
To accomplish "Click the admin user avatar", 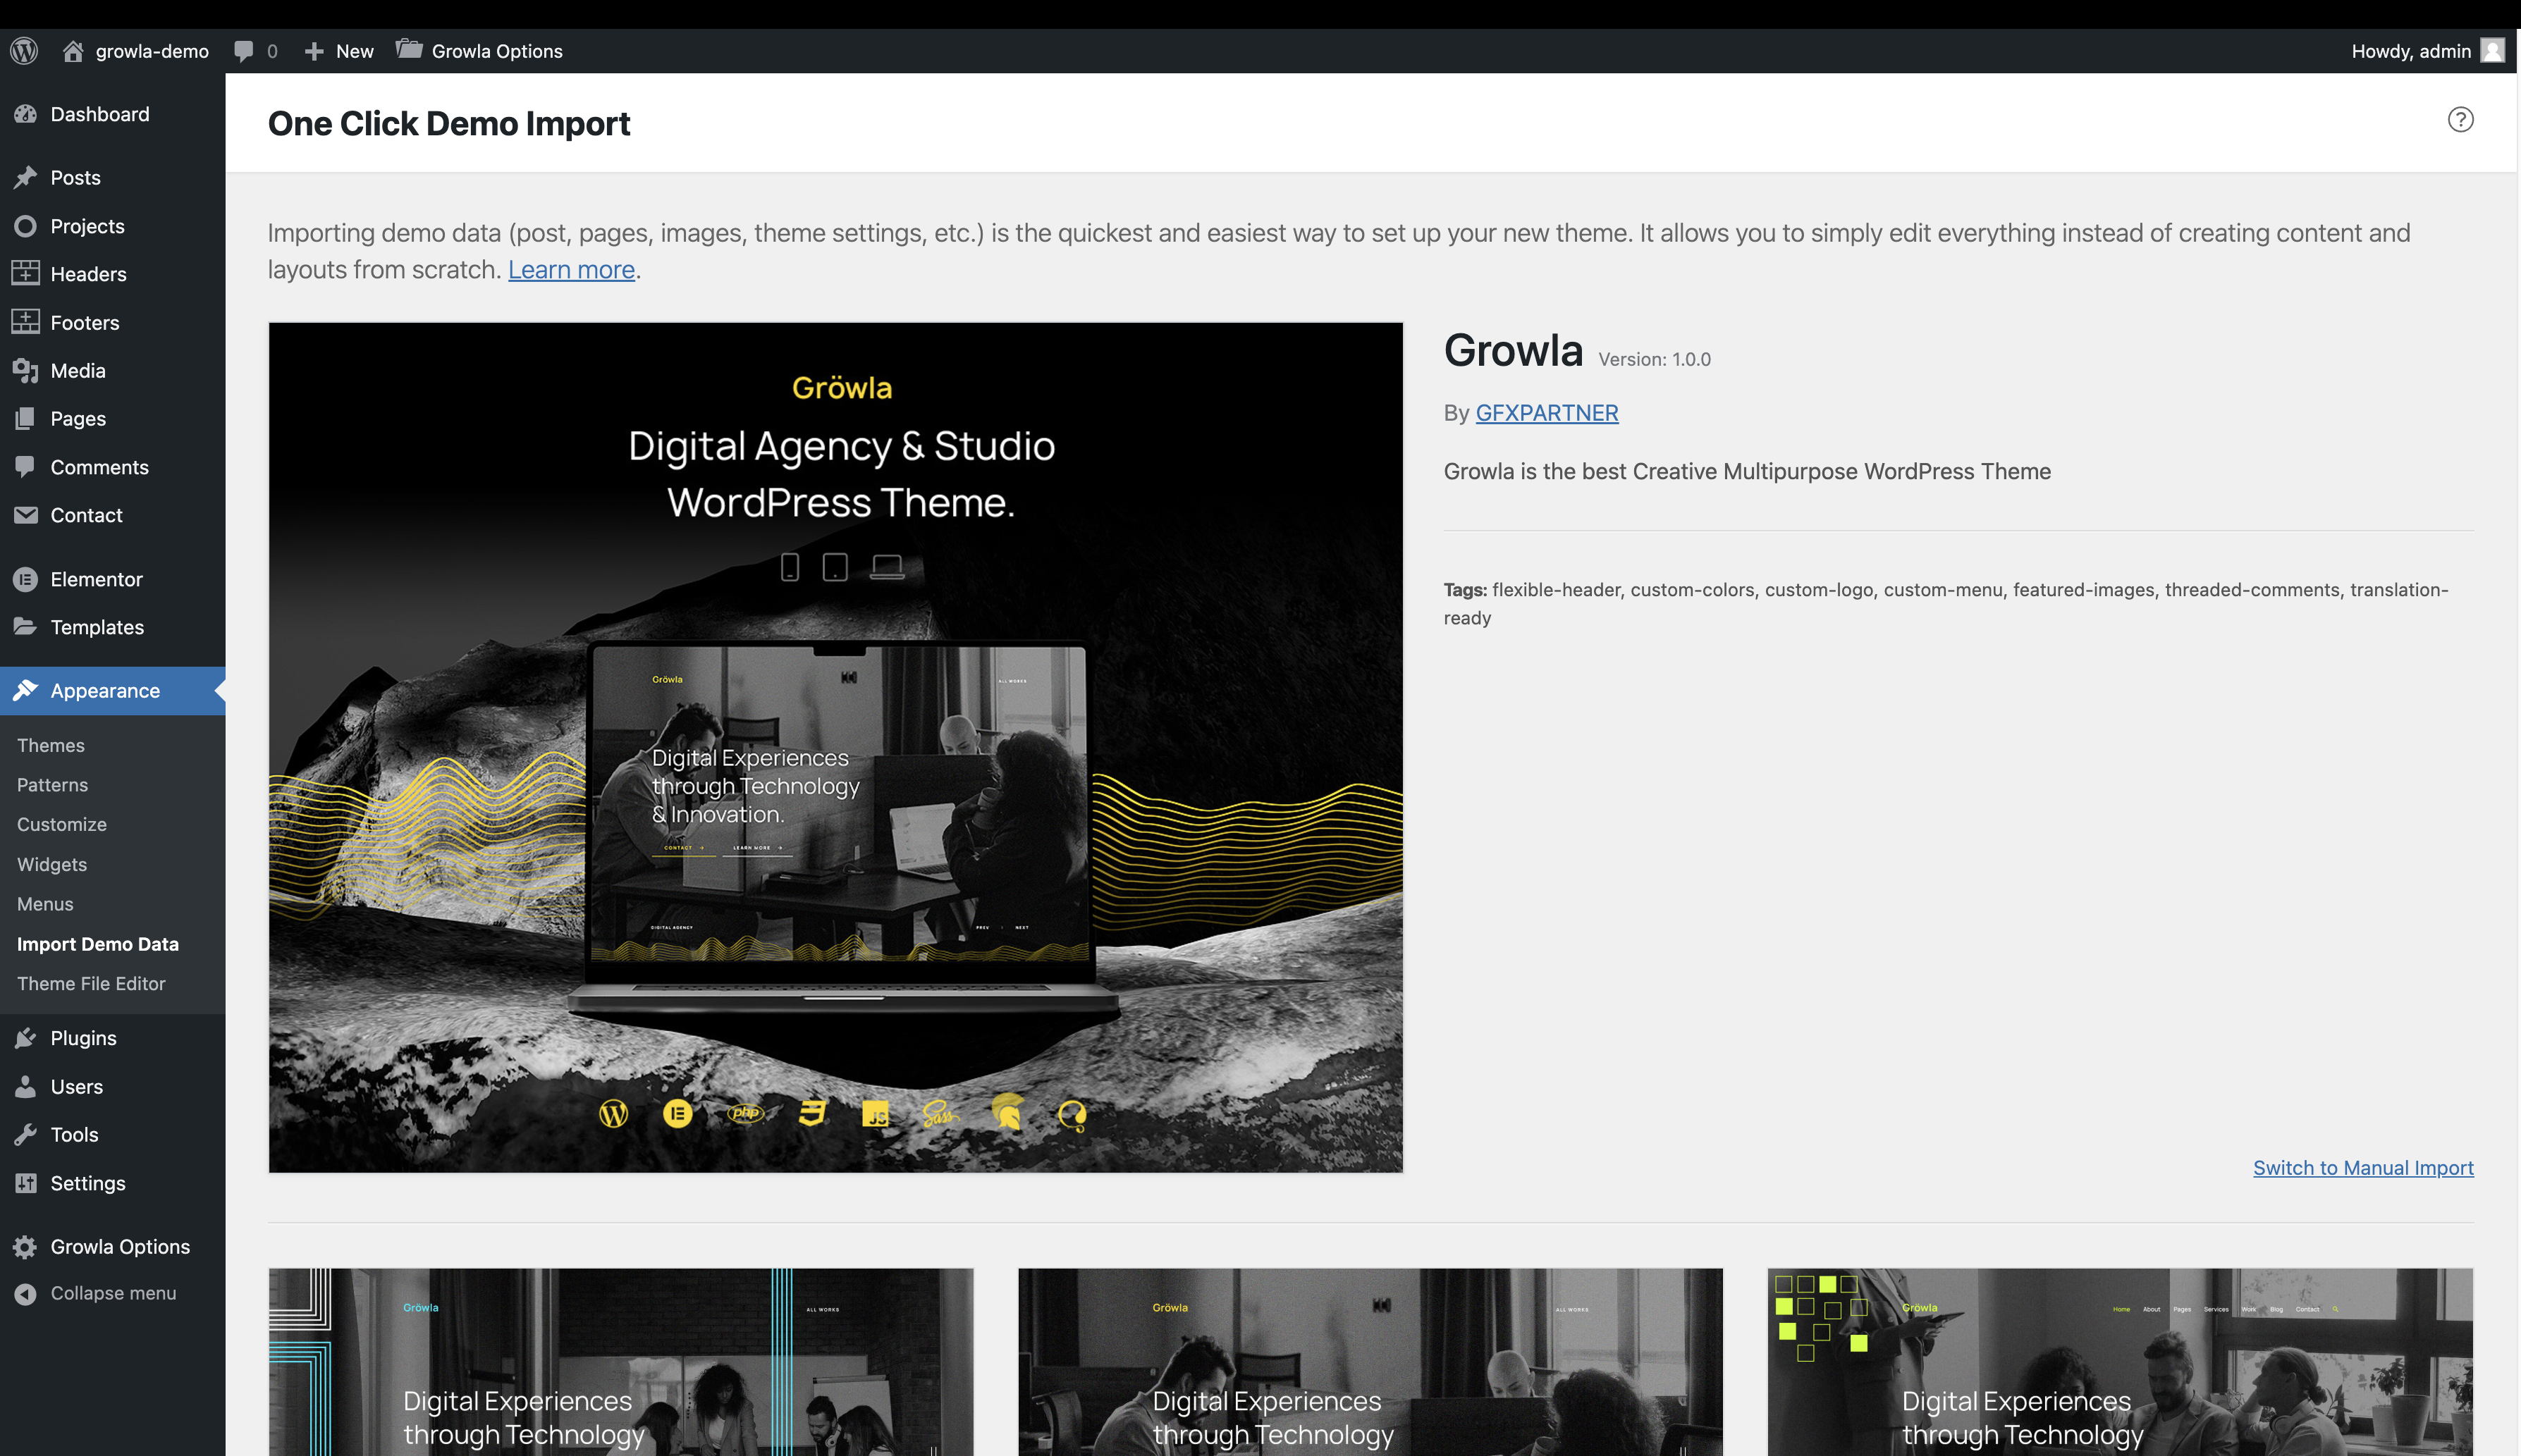I will coord(2493,51).
